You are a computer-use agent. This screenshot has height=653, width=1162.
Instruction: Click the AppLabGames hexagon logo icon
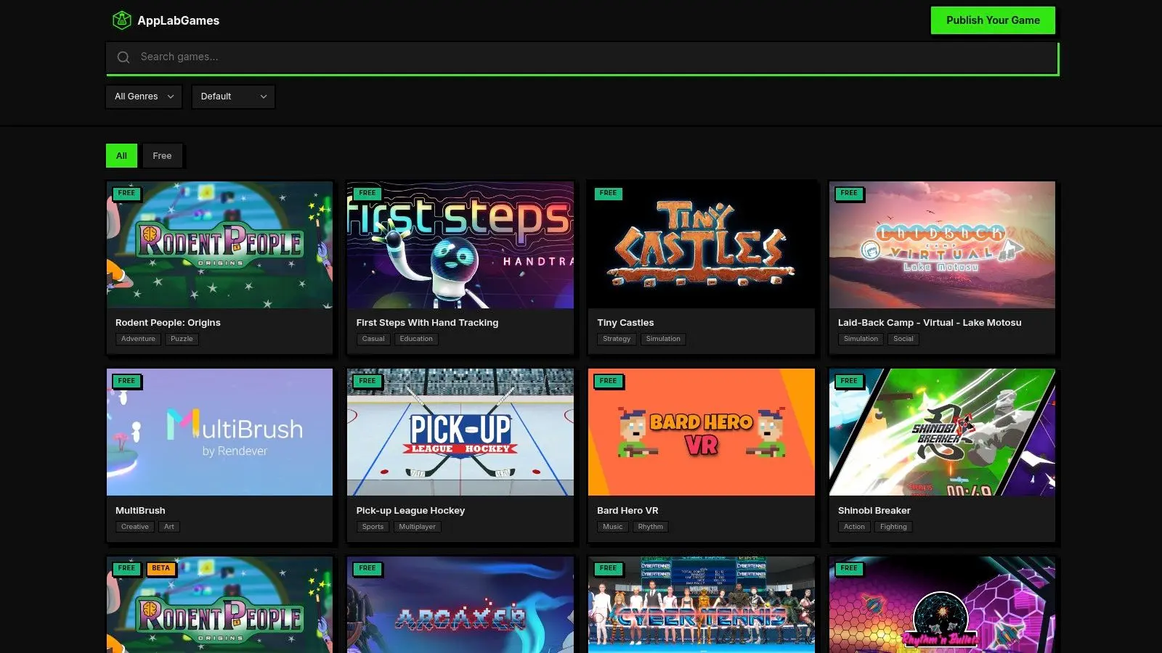[x=121, y=20]
